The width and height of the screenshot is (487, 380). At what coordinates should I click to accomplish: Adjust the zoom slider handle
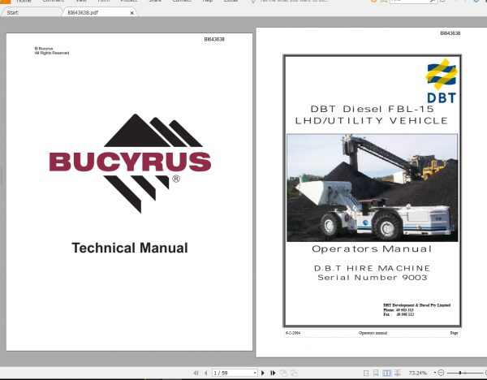tap(460, 373)
